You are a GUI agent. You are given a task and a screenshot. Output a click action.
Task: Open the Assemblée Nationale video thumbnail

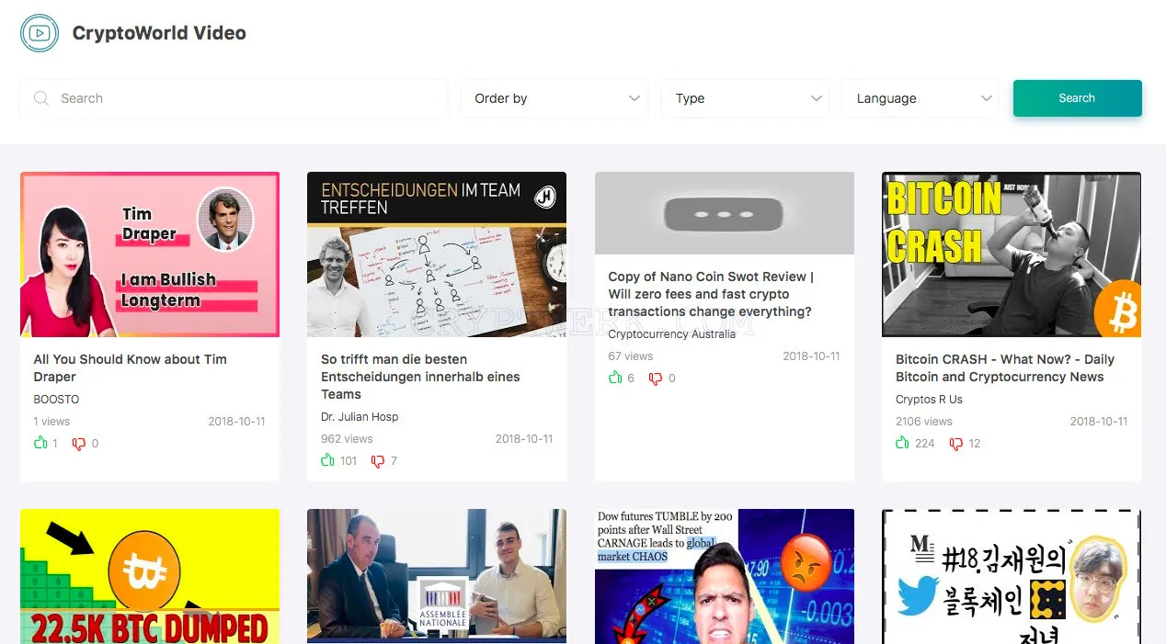(x=437, y=576)
